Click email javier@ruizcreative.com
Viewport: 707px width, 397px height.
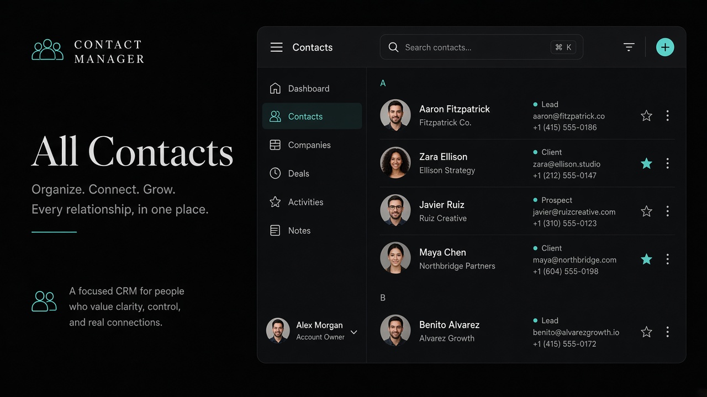pyautogui.click(x=574, y=212)
